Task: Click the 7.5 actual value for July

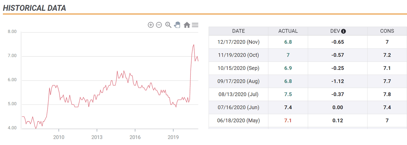Action: pyautogui.click(x=288, y=94)
